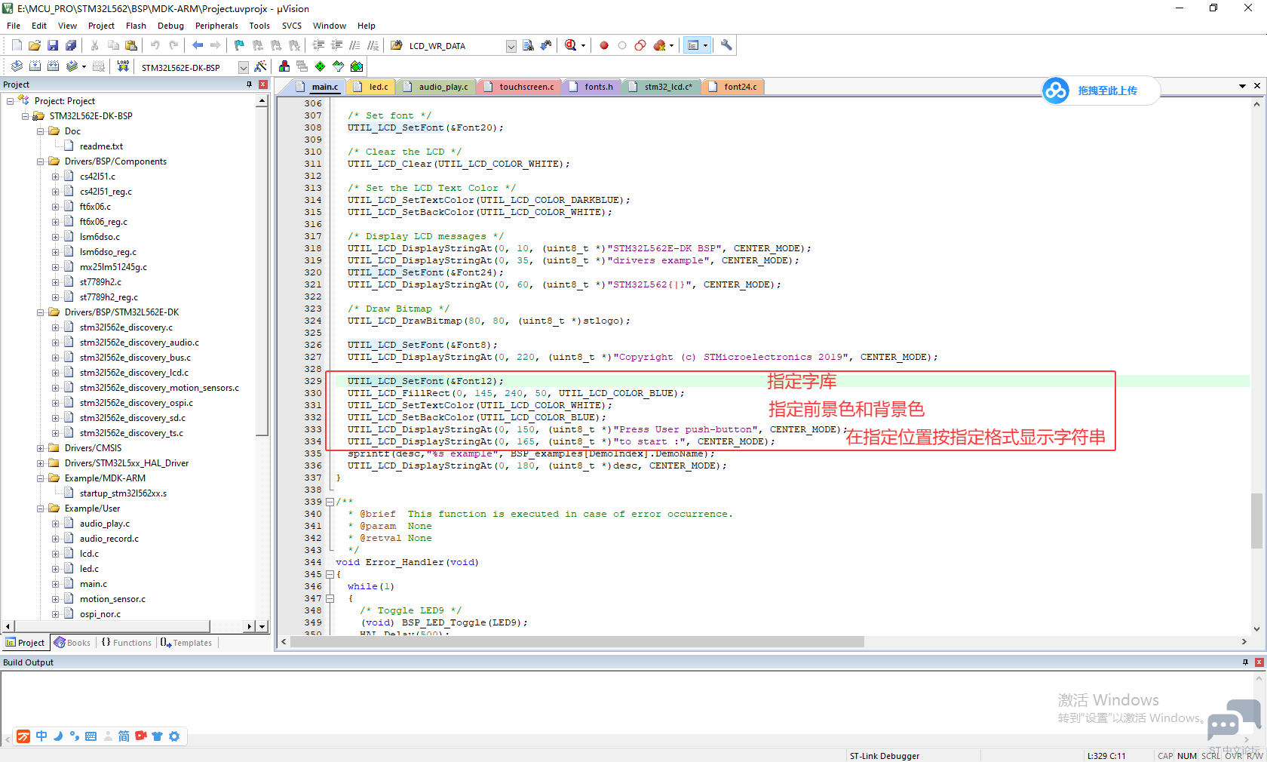The height and width of the screenshot is (762, 1267).
Task: Expand the Drivers/STM32L5xx_HAL_Driver folder
Action: [41, 463]
